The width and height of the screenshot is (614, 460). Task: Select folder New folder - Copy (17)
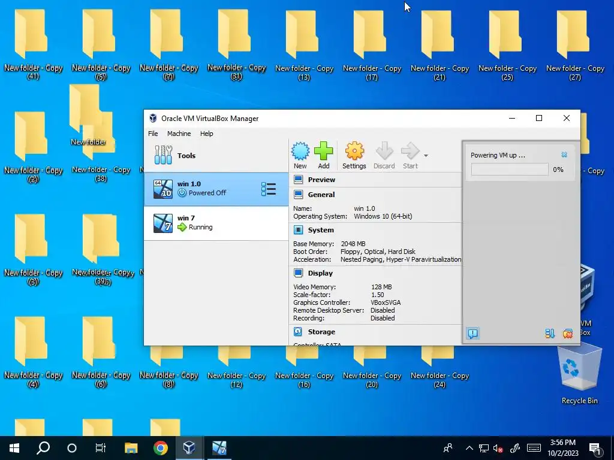point(372,46)
